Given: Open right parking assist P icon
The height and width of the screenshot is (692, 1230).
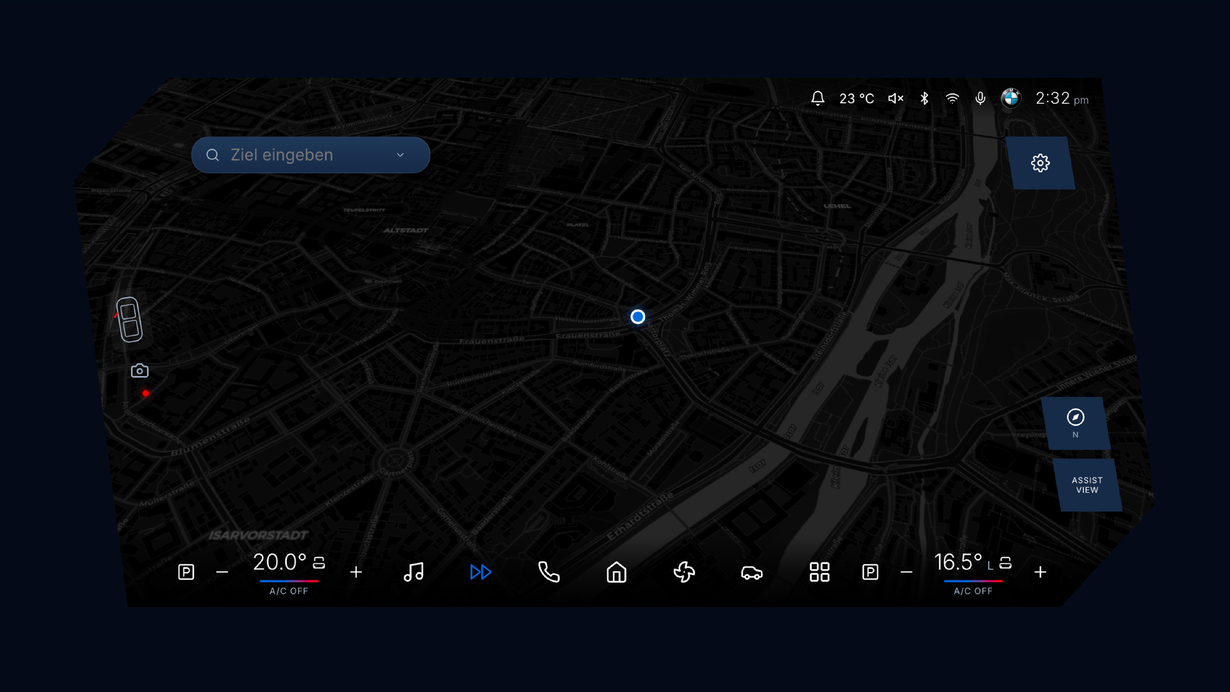Looking at the screenshot, I should tap(870, 572).
